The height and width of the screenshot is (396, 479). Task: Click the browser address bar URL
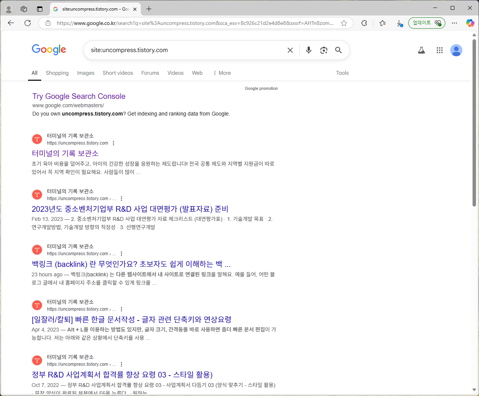pos(195,23)
